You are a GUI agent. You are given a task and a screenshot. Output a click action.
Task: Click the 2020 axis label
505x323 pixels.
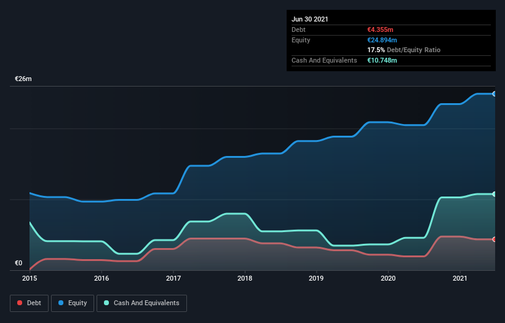tap(388, 278)
